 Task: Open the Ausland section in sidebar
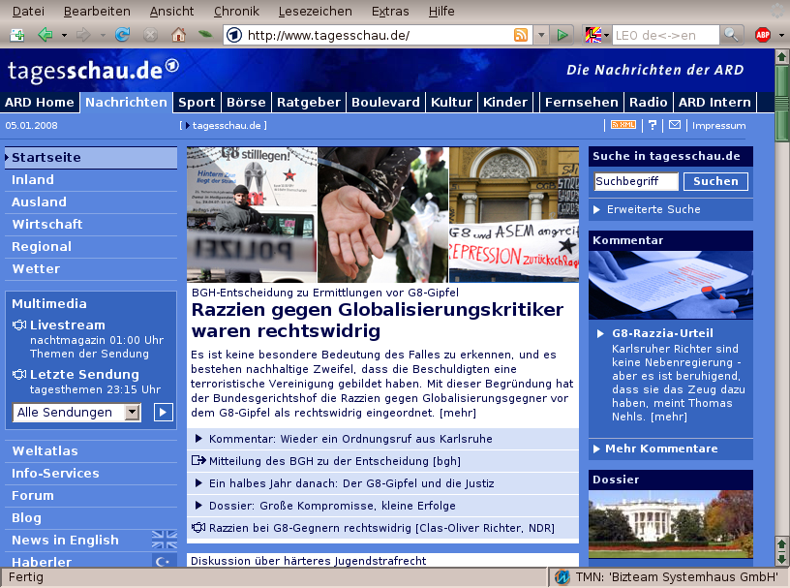click(39, 202)
